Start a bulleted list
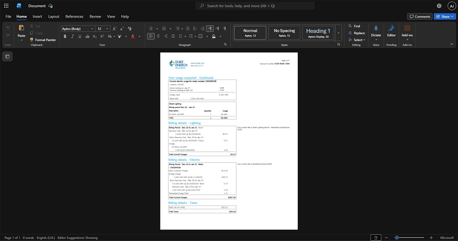 coord(151,29)
